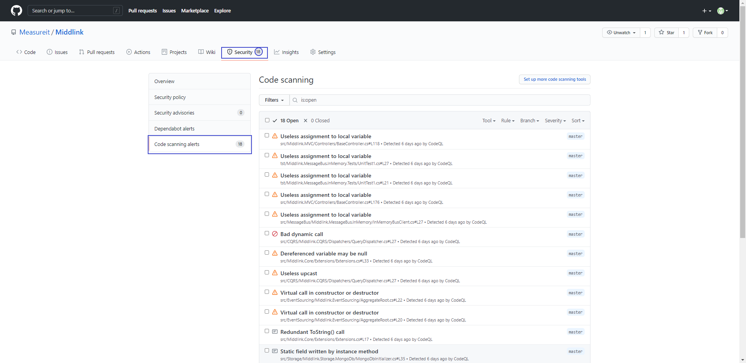Open the Filters dropdown
Image resolution: width=746 pixels, height=363 pixels.
pyautogui.click(x=274, y=100)
